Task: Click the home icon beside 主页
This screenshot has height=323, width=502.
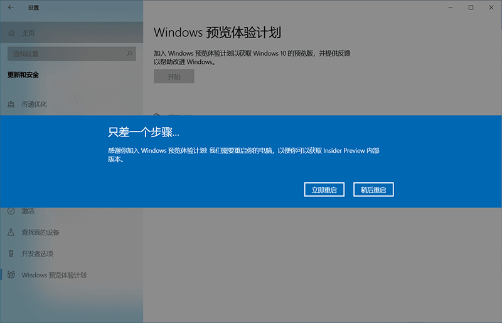Action: coord(11,33)
